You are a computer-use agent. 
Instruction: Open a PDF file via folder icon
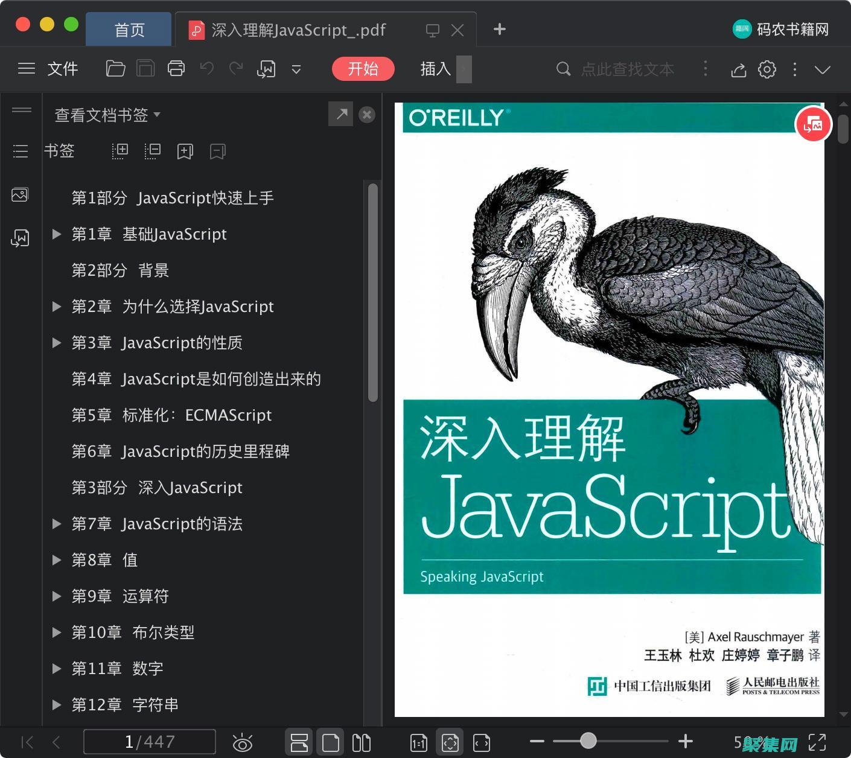coord(115,68)
